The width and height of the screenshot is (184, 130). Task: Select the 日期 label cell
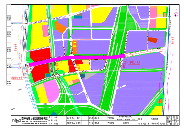tap(169, 124)
